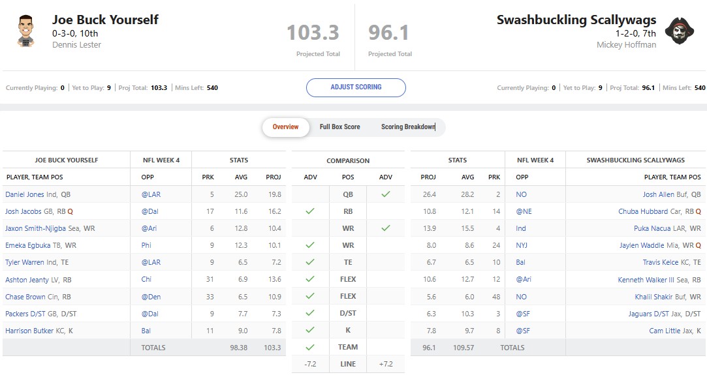
Task: Click the @LAR opponent link for Daniel Jones
Action: pos(148,194)
